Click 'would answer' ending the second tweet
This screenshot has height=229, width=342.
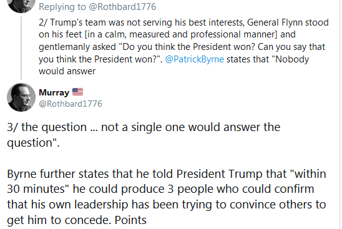click(x=67, y=71)
